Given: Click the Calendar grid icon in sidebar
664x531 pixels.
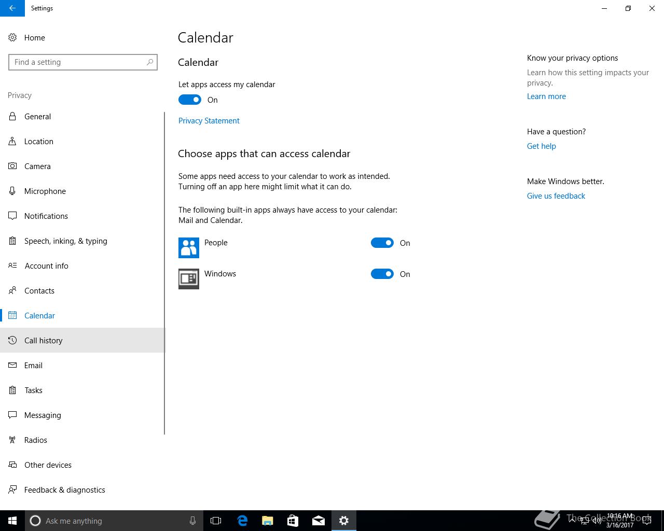Looking at the screenshot, I should click(12, 315).
